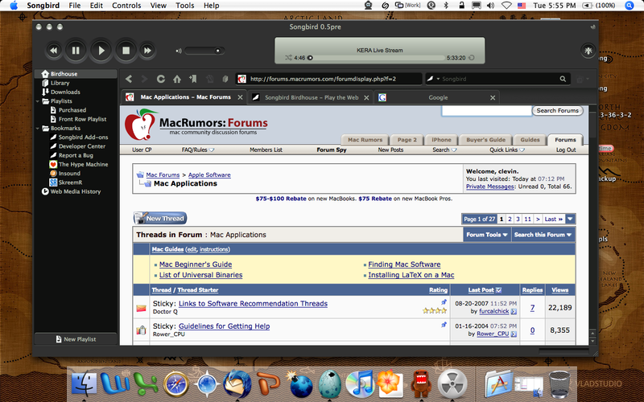Go to last post by furcalchick arrow

[514, 312]
